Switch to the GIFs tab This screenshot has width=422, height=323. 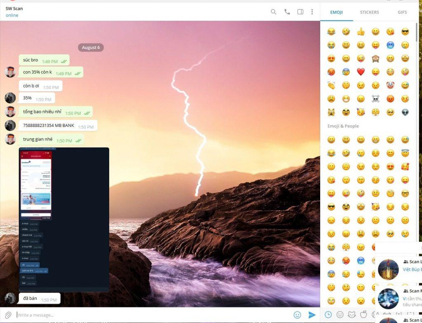[x=402, y=12]
